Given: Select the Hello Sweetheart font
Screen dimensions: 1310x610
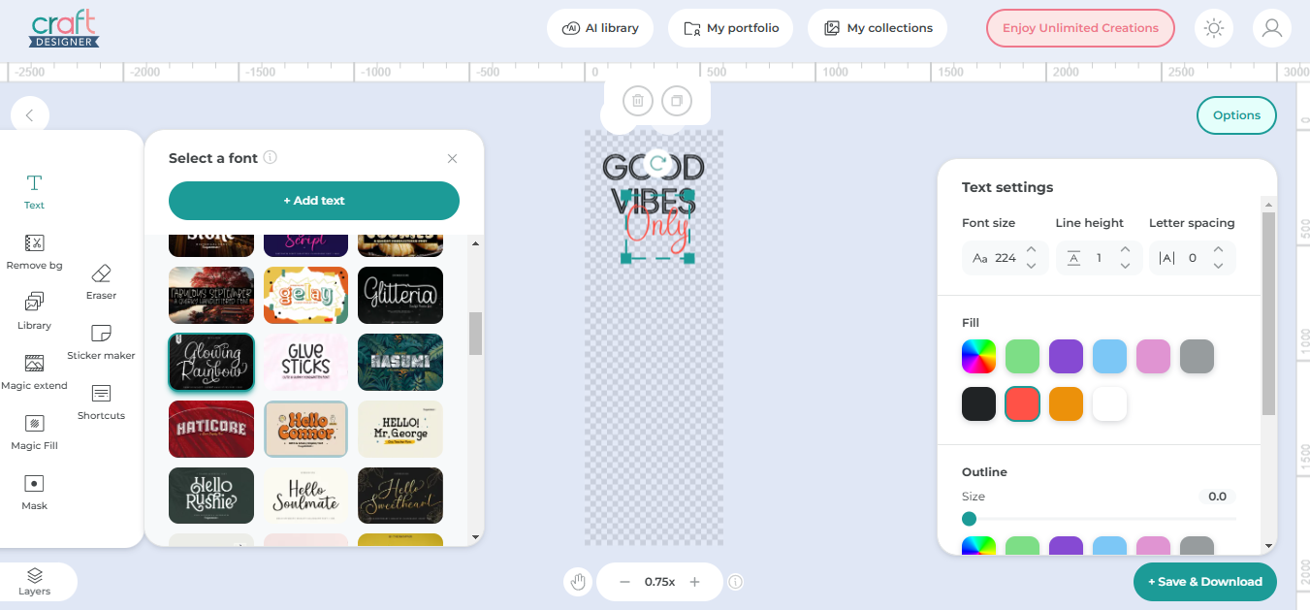Looking at the screenshot, I should tap(400, 496).
